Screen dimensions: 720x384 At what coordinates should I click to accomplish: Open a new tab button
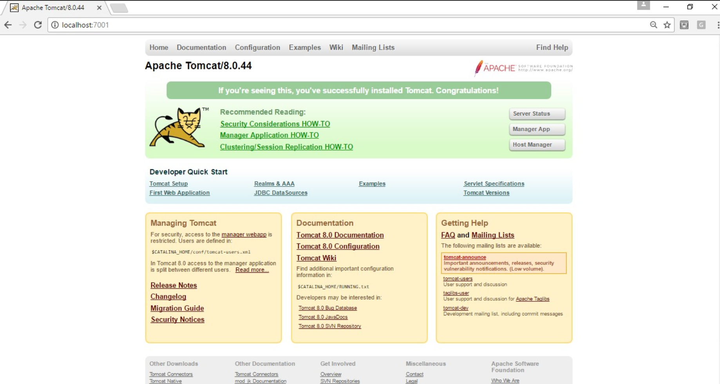pyautogui.click(x=119, y=8)
